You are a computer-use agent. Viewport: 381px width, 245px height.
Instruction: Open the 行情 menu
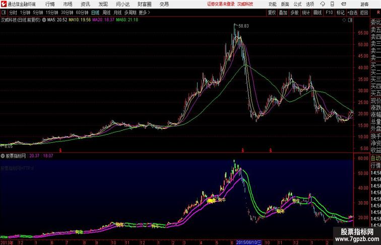tap(50, 4)
